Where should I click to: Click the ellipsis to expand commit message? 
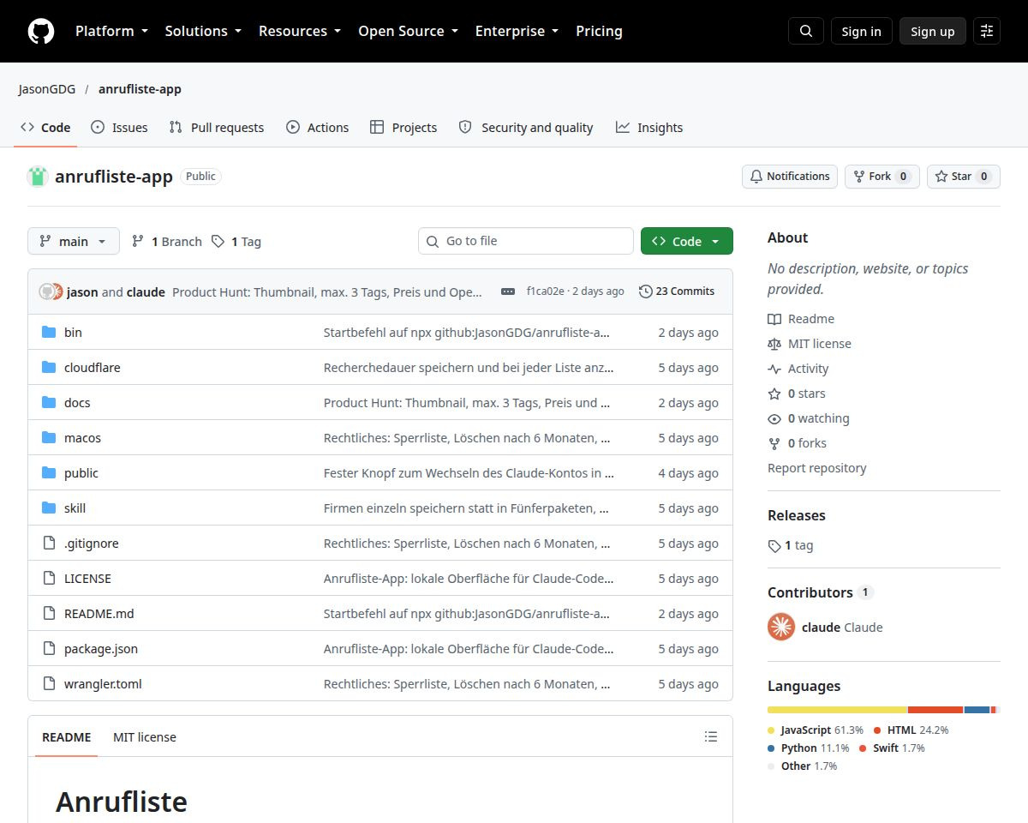[508, 291]
